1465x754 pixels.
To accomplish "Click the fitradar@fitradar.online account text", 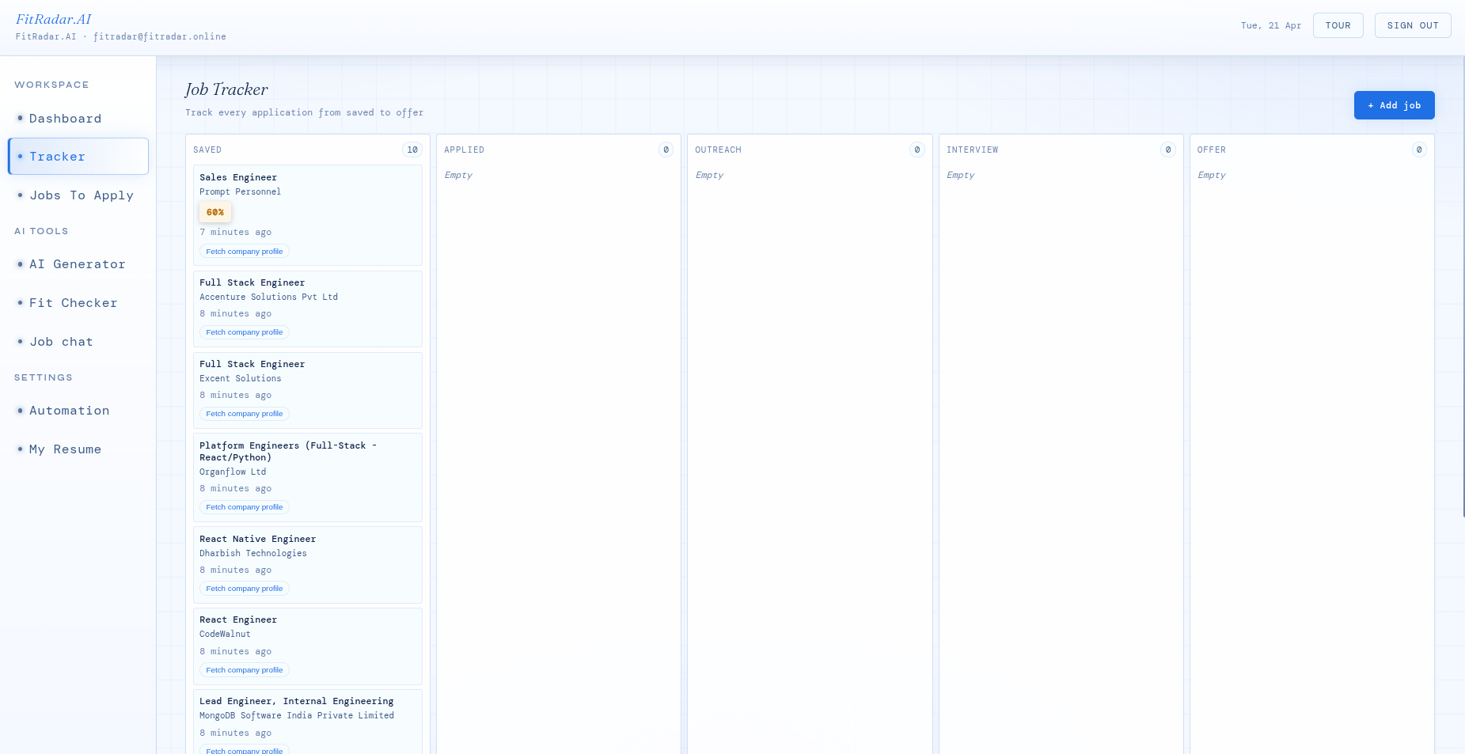I will tap(160, 36).
